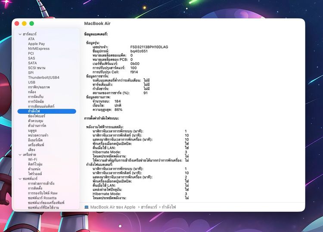This screenshot has width=323, height=232.
Task: Select ATA in the sidebar
Action: point(31,39)
